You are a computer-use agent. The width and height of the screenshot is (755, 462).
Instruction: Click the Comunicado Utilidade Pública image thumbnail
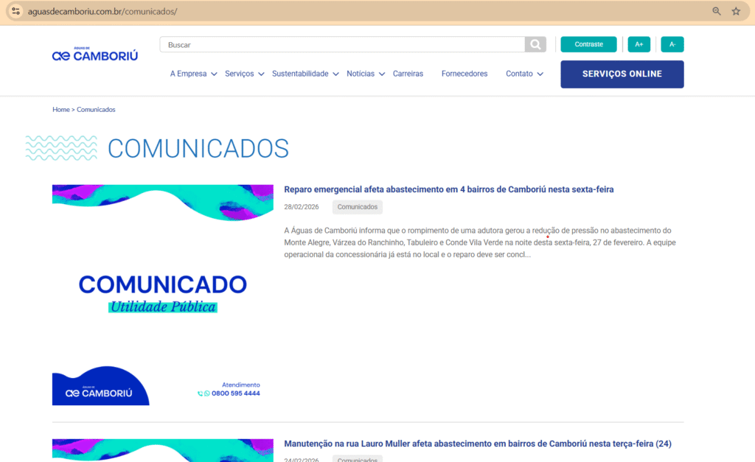click(x=162, y=293)
